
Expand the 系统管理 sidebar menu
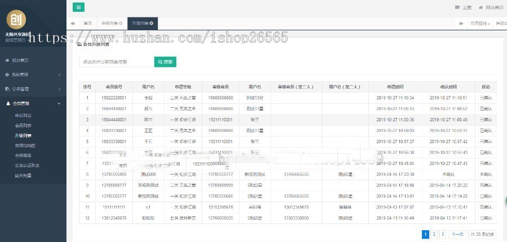pyautogui.click(x=33, y=75)
